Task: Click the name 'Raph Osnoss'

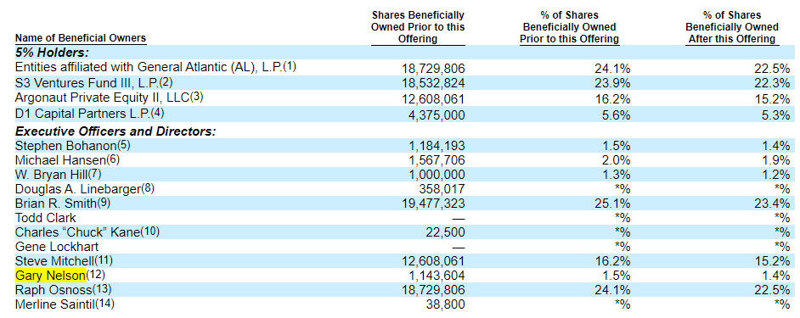Action: 54,290
